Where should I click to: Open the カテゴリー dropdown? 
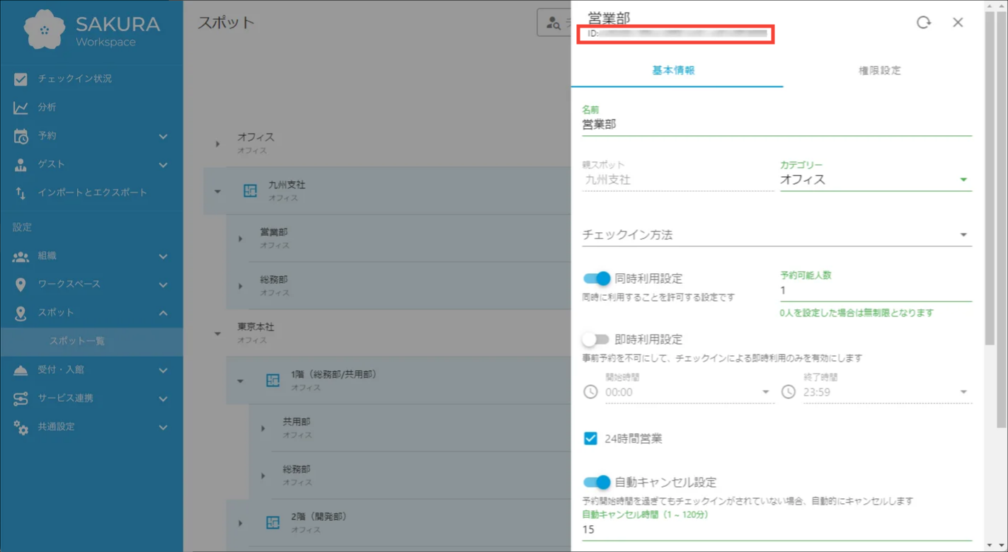click(875, 180)
